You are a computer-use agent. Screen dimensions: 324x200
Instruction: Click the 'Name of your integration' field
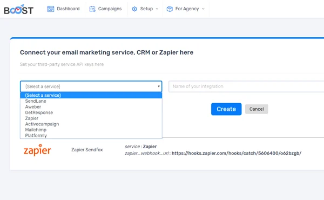(246, 86)
